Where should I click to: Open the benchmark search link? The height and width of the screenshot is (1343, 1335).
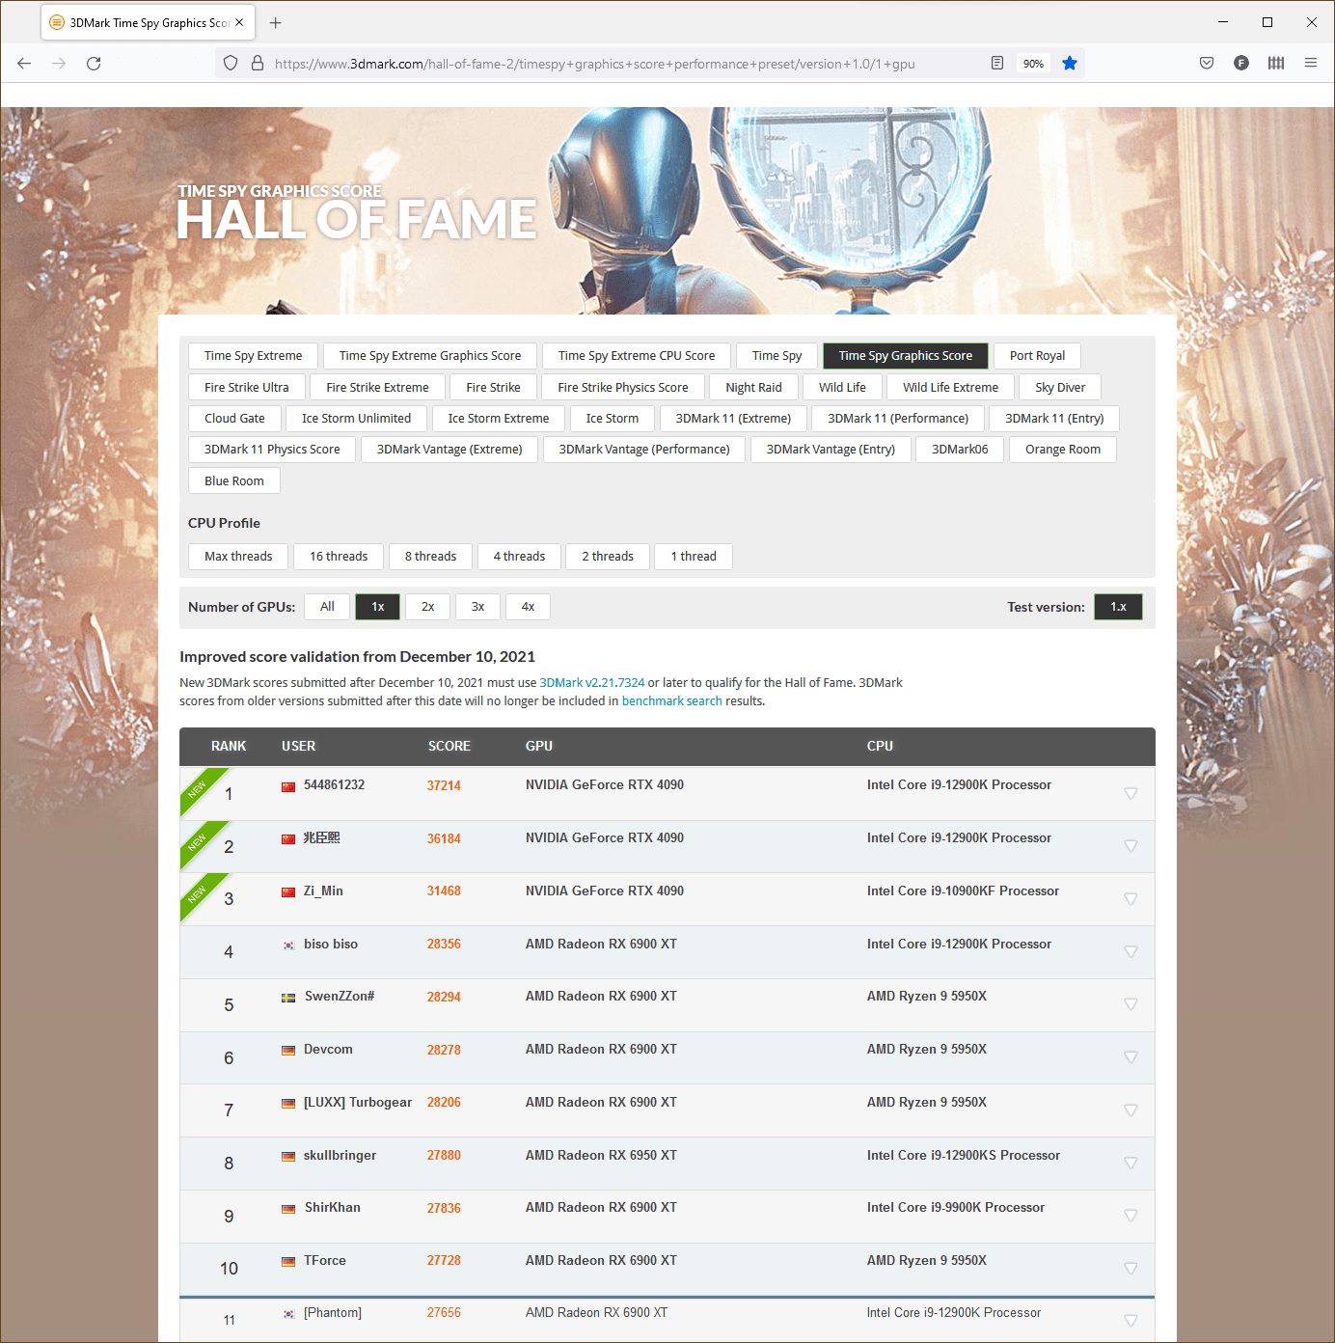tap(672, 701)
